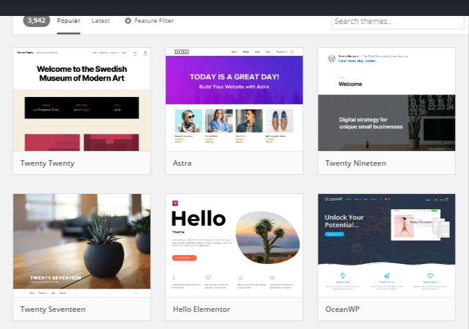Open the Twenty Nineteen theme thumbnail
This screenshot has height=329, width=469.
387,99
